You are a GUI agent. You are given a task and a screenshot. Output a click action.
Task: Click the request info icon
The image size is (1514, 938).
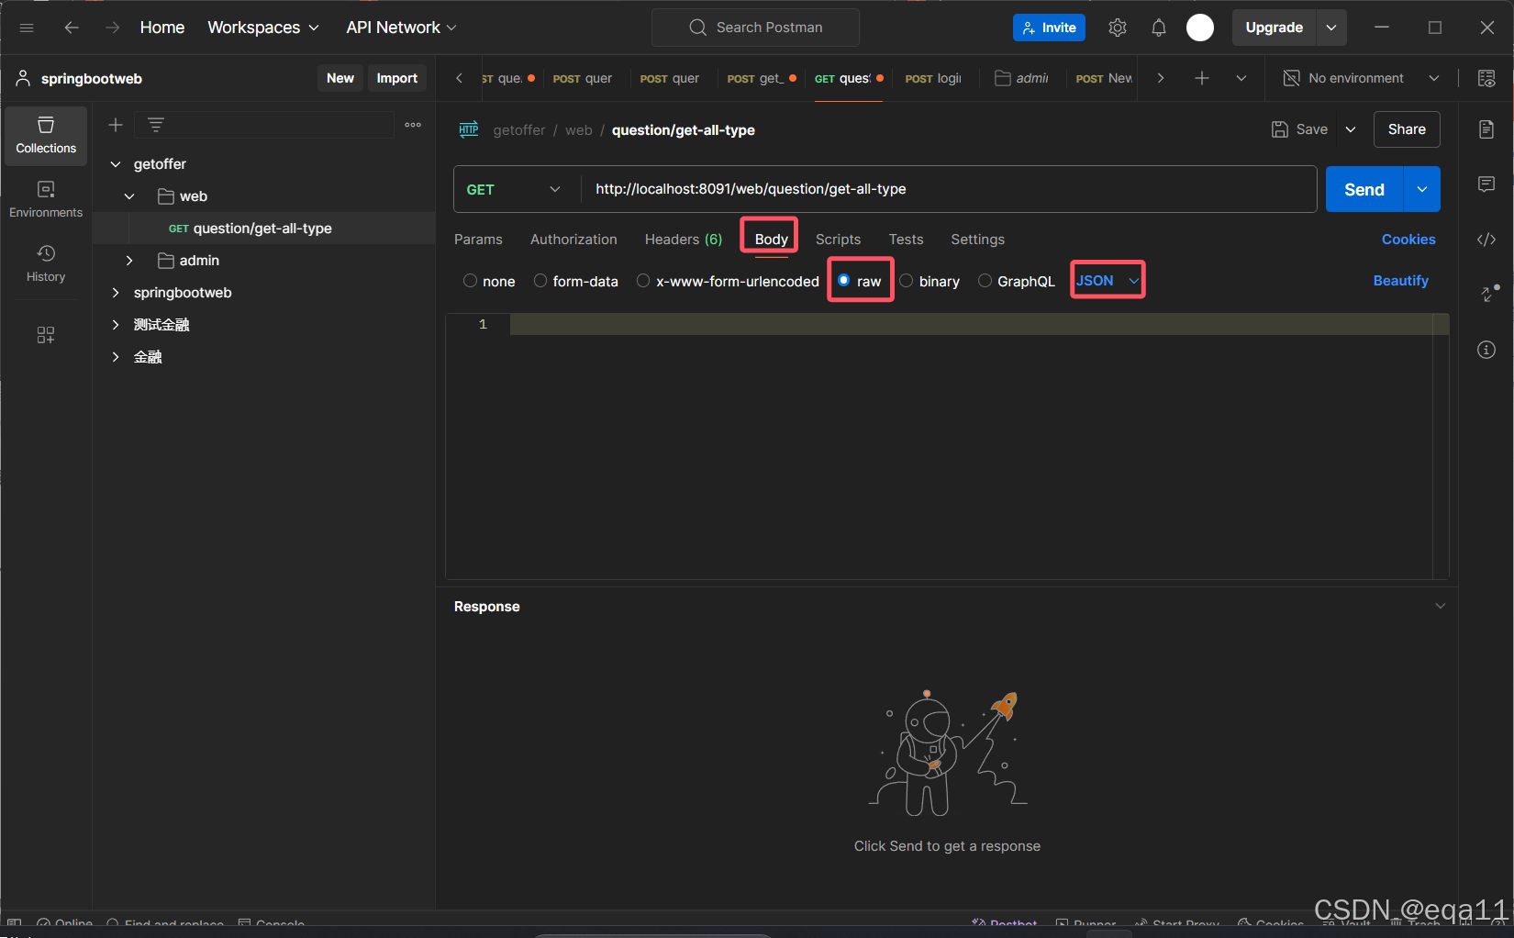tap(1486, 350)
